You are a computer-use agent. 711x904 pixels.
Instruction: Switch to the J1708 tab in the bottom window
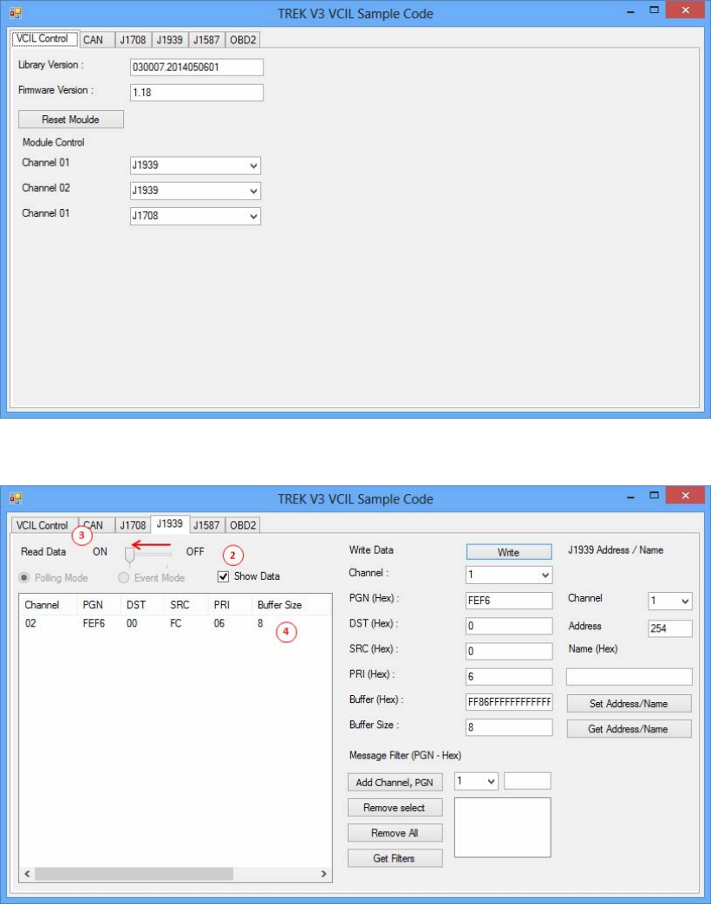point(133,525)
